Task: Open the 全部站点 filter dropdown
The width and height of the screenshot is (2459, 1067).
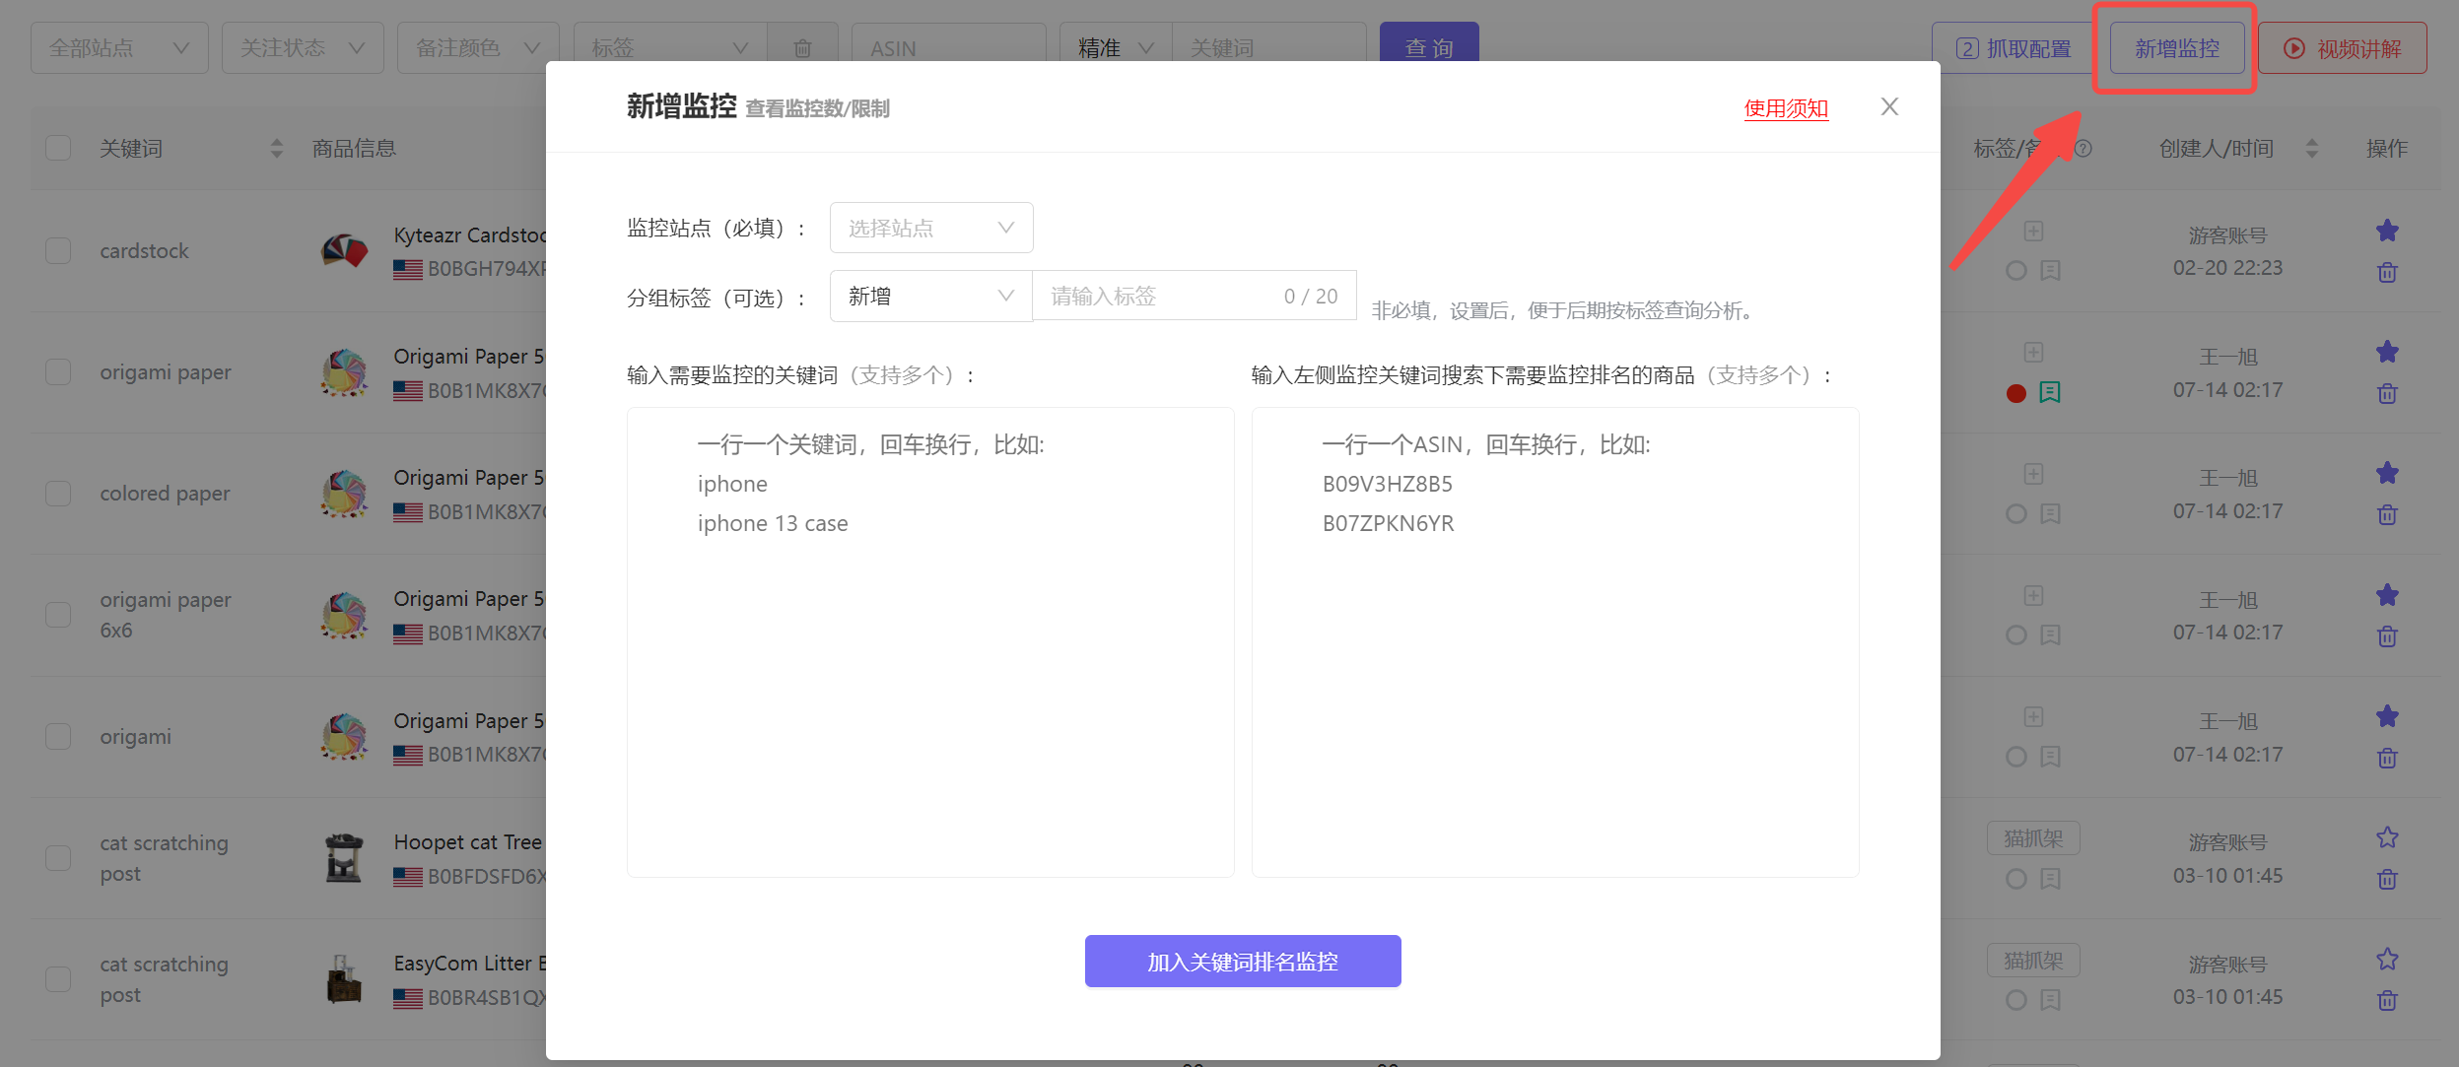Action: [119, 48]
